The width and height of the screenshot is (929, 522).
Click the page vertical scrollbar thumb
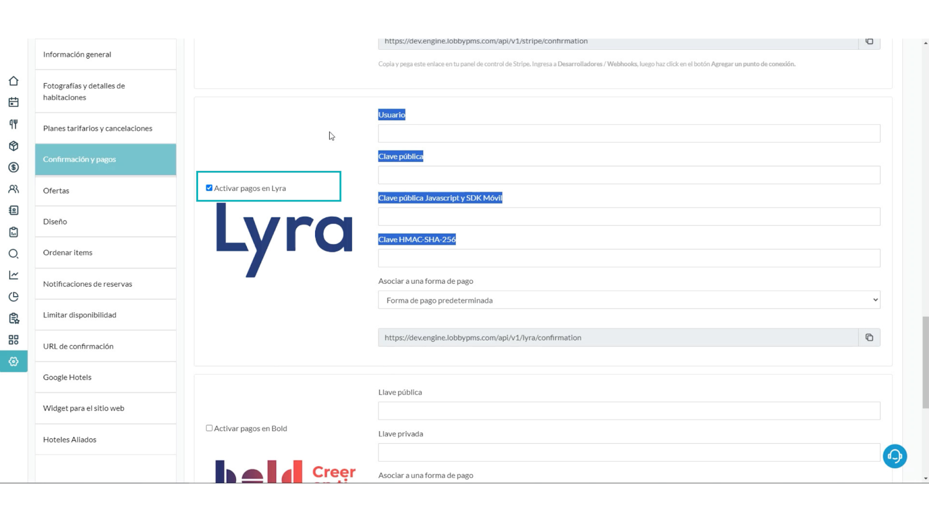(x=926, y=362)
